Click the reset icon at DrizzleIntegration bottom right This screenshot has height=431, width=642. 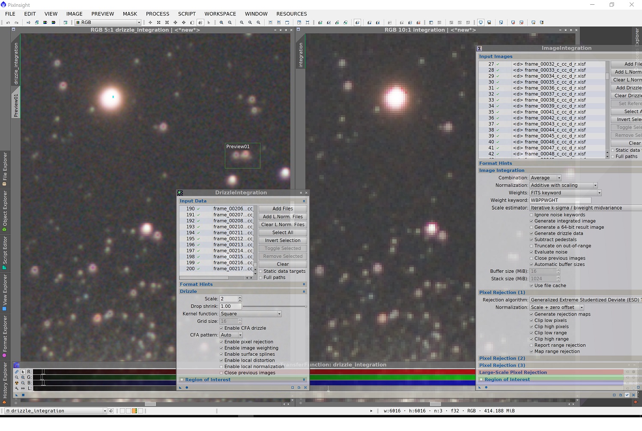pyautogui.click(x=305, y=387)
